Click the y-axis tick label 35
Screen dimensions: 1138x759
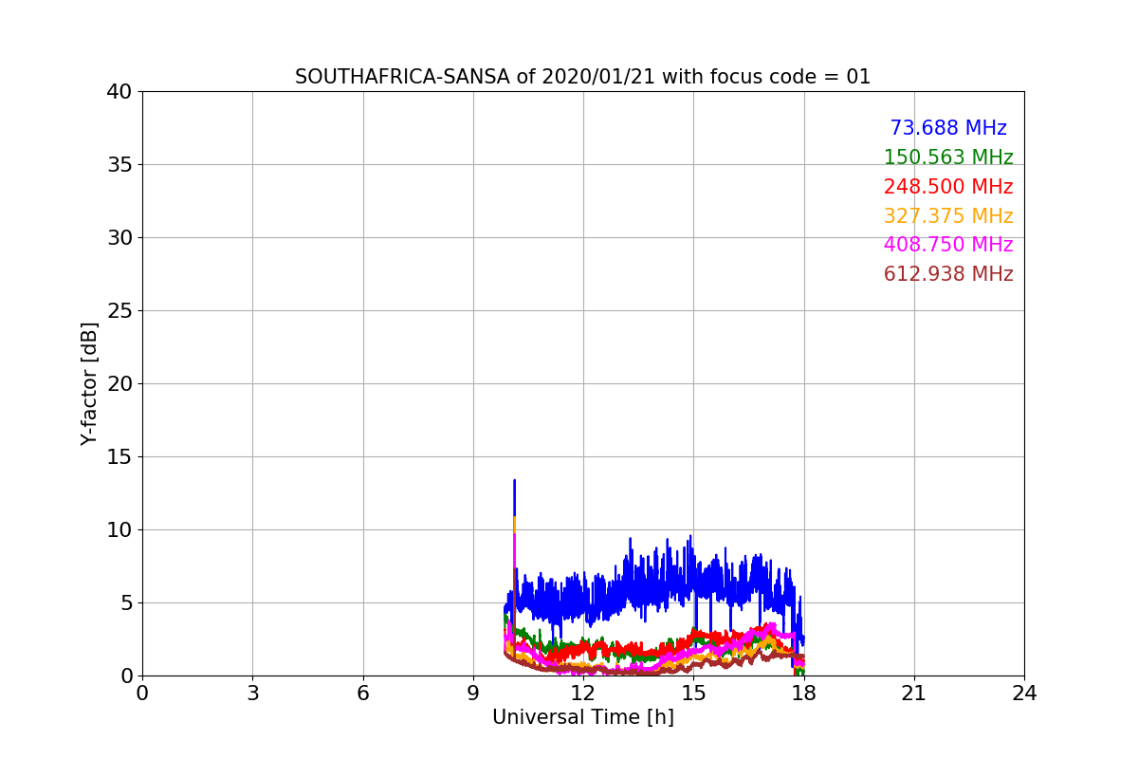click(119, 165)
